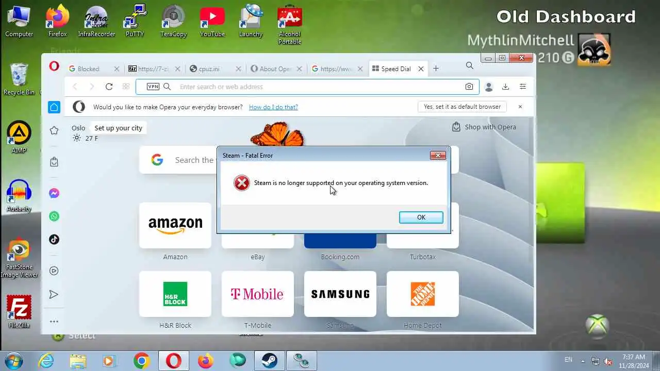Click the YouTube desktop shortcut
The width and height of the screenshot is (660, 371).
(x=212, y=21)
